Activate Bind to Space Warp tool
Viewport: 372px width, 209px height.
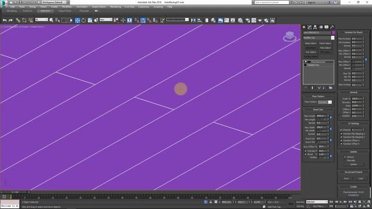coord(31,20)
